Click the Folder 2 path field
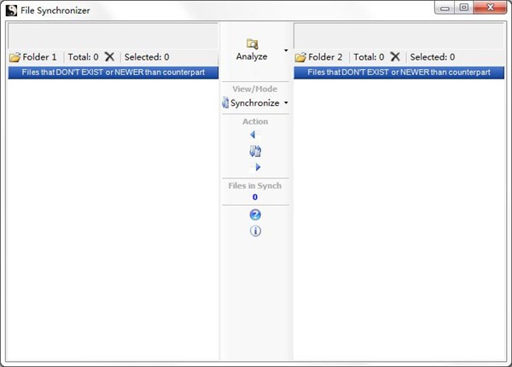Viewport: 512px width, 367px height. pos(399,36)
